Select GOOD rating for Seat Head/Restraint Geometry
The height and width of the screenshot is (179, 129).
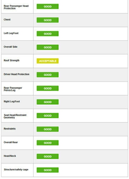pos(47,116)
